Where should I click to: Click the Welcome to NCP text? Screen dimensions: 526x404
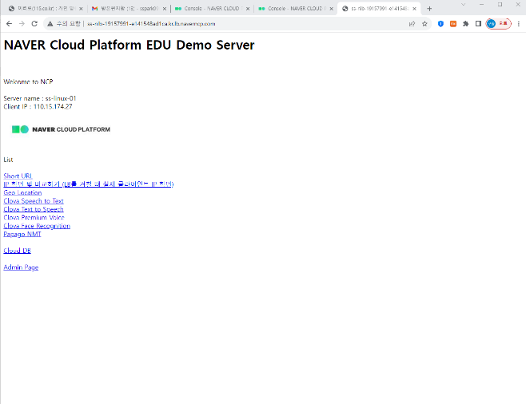[28, 81]
